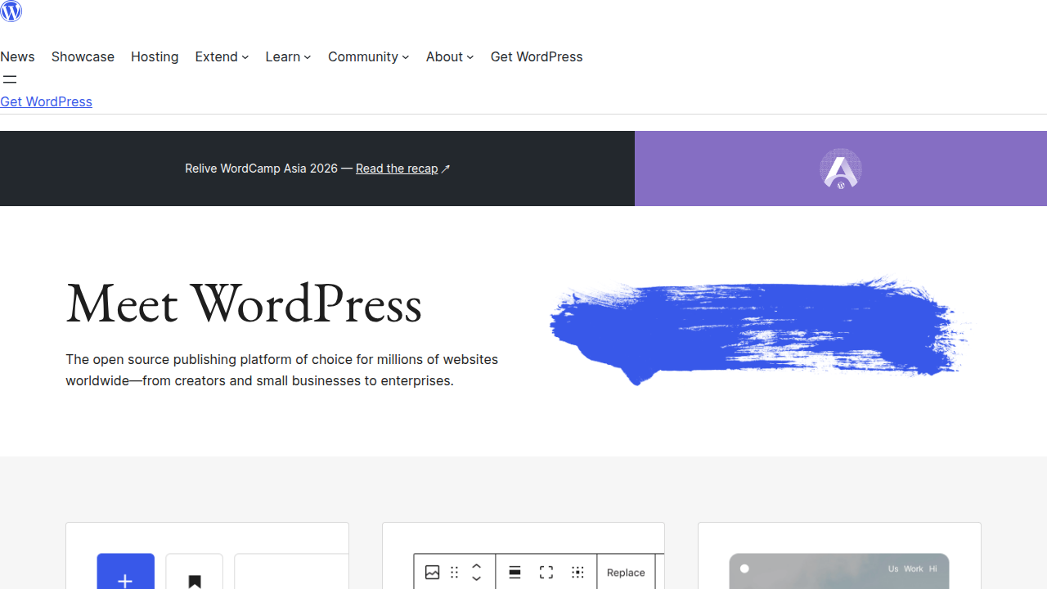
Task: Expand the Extend dropdown menu
Action: click(x=222, y=56)
